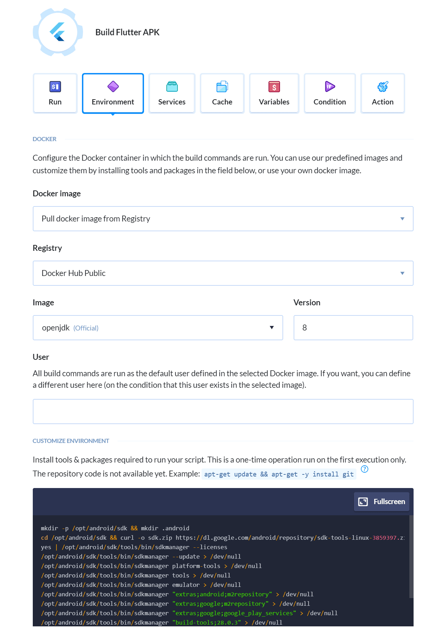The image size is (446, 633).
Task: Click the red Variables dollar icon
Action: point(274,87)
